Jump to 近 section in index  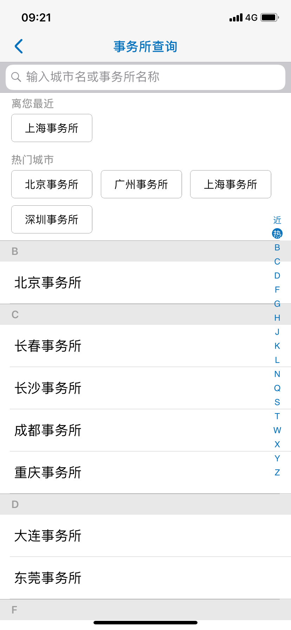277,220
